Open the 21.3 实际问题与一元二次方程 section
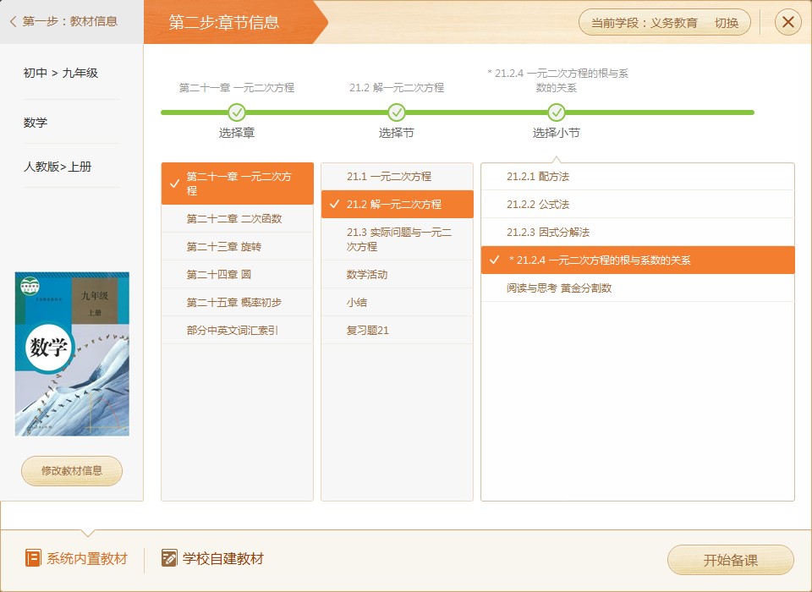Screen dimensions: 812x592 (x=396, y=239)
